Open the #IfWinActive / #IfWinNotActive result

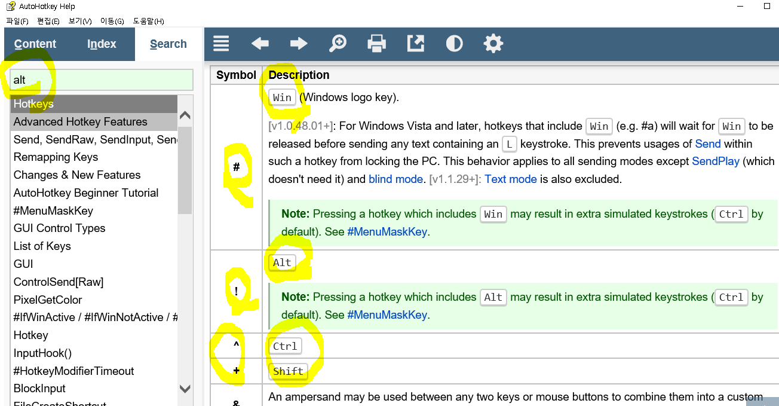94,318
